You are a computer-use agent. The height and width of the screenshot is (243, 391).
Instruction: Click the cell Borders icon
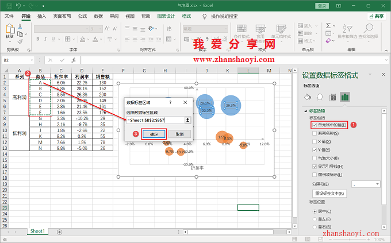click(68, 39)
